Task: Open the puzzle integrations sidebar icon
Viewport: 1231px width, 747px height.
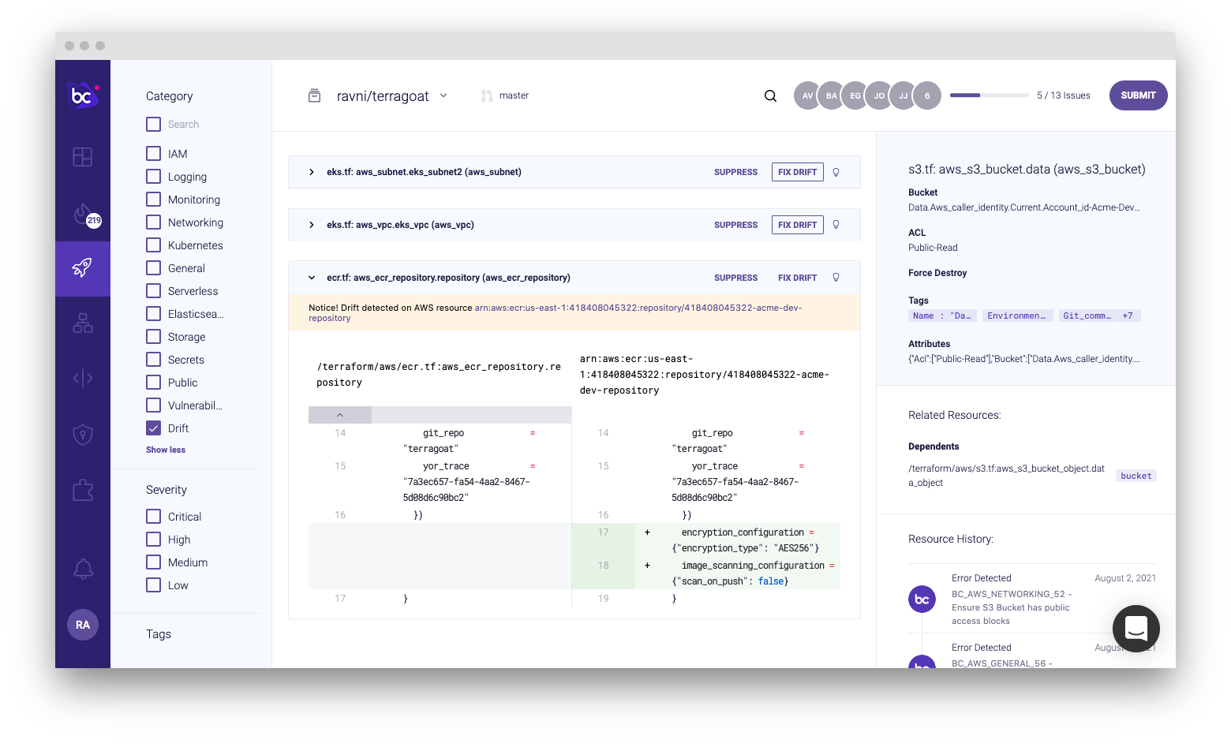Action: pyautogui.click(x=83, y=491)
